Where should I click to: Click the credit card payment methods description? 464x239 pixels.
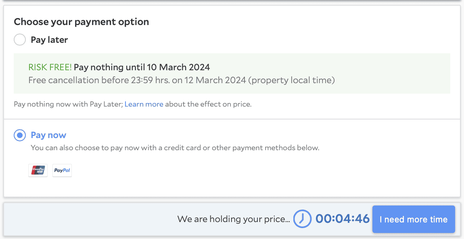coord(175,148)
